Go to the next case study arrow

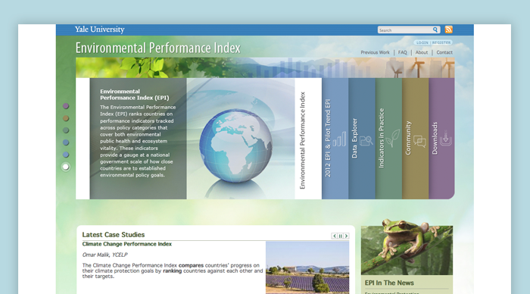[x=346, y=236]
